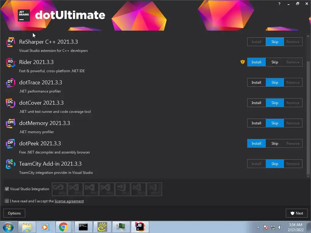Show hidden tray icons arrow
This screenshot has height=233, width=311.
click(258, 227)
